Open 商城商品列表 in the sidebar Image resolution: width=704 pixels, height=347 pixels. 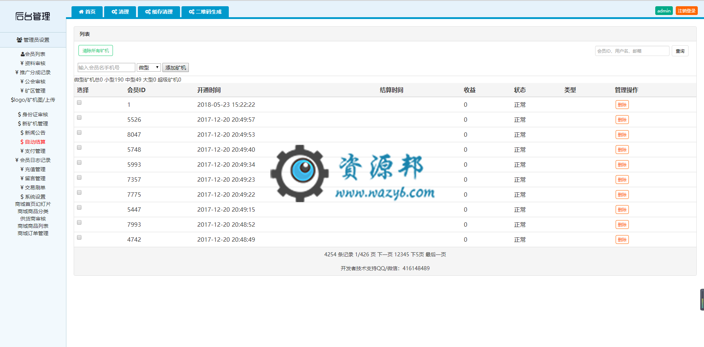33,226
